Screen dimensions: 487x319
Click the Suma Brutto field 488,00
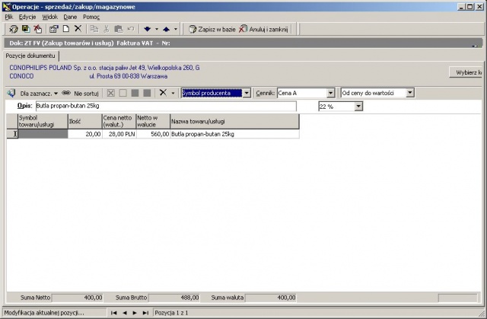click(174, 298)
